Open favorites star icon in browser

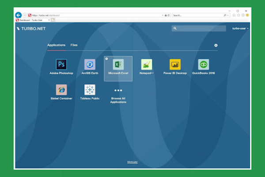(x=238, y=15)
